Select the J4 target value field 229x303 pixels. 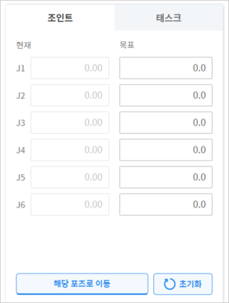click(x=166, y=150)
